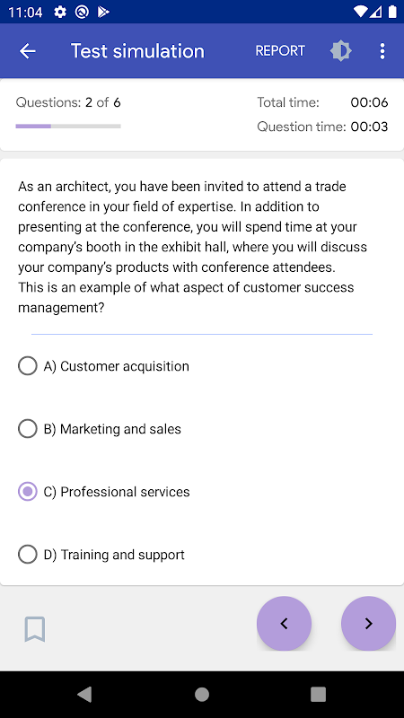Open the three-dot overflow menu
This screenshot has width=404, height=718.
(382, 51)
